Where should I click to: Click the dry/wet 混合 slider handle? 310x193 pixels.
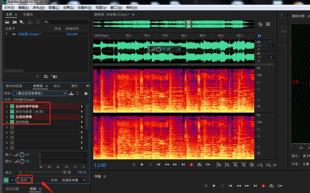pyautogui.click(x=65, y=172)
